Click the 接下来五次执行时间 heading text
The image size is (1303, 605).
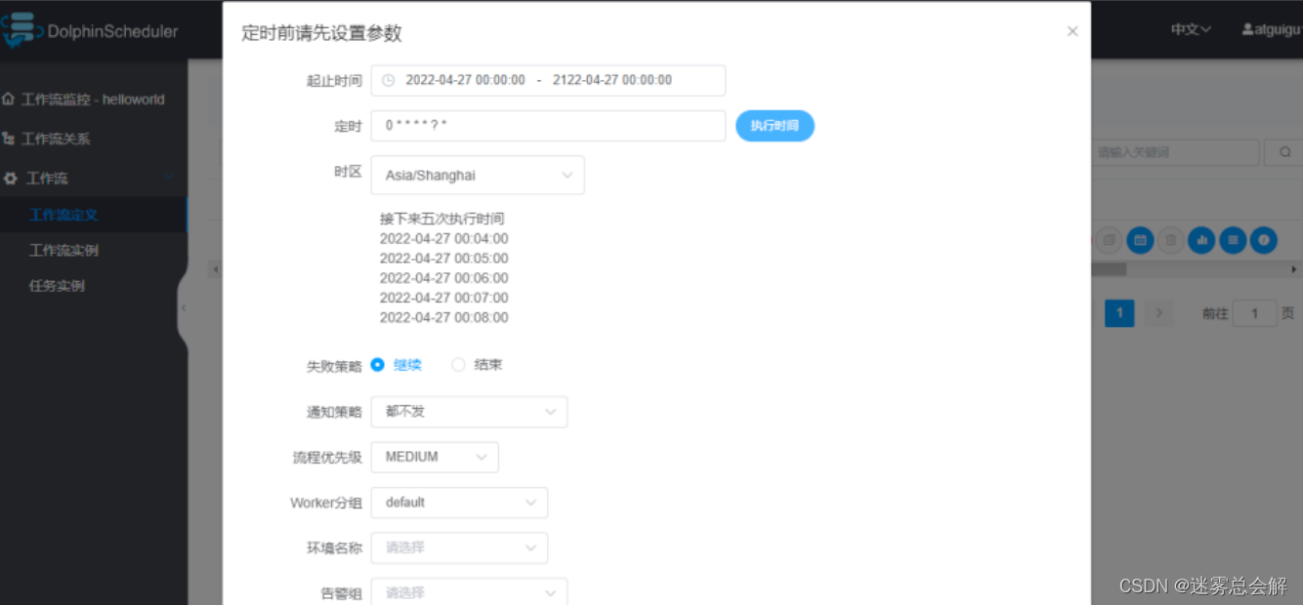pyautogui.click(x=441, y=219)
